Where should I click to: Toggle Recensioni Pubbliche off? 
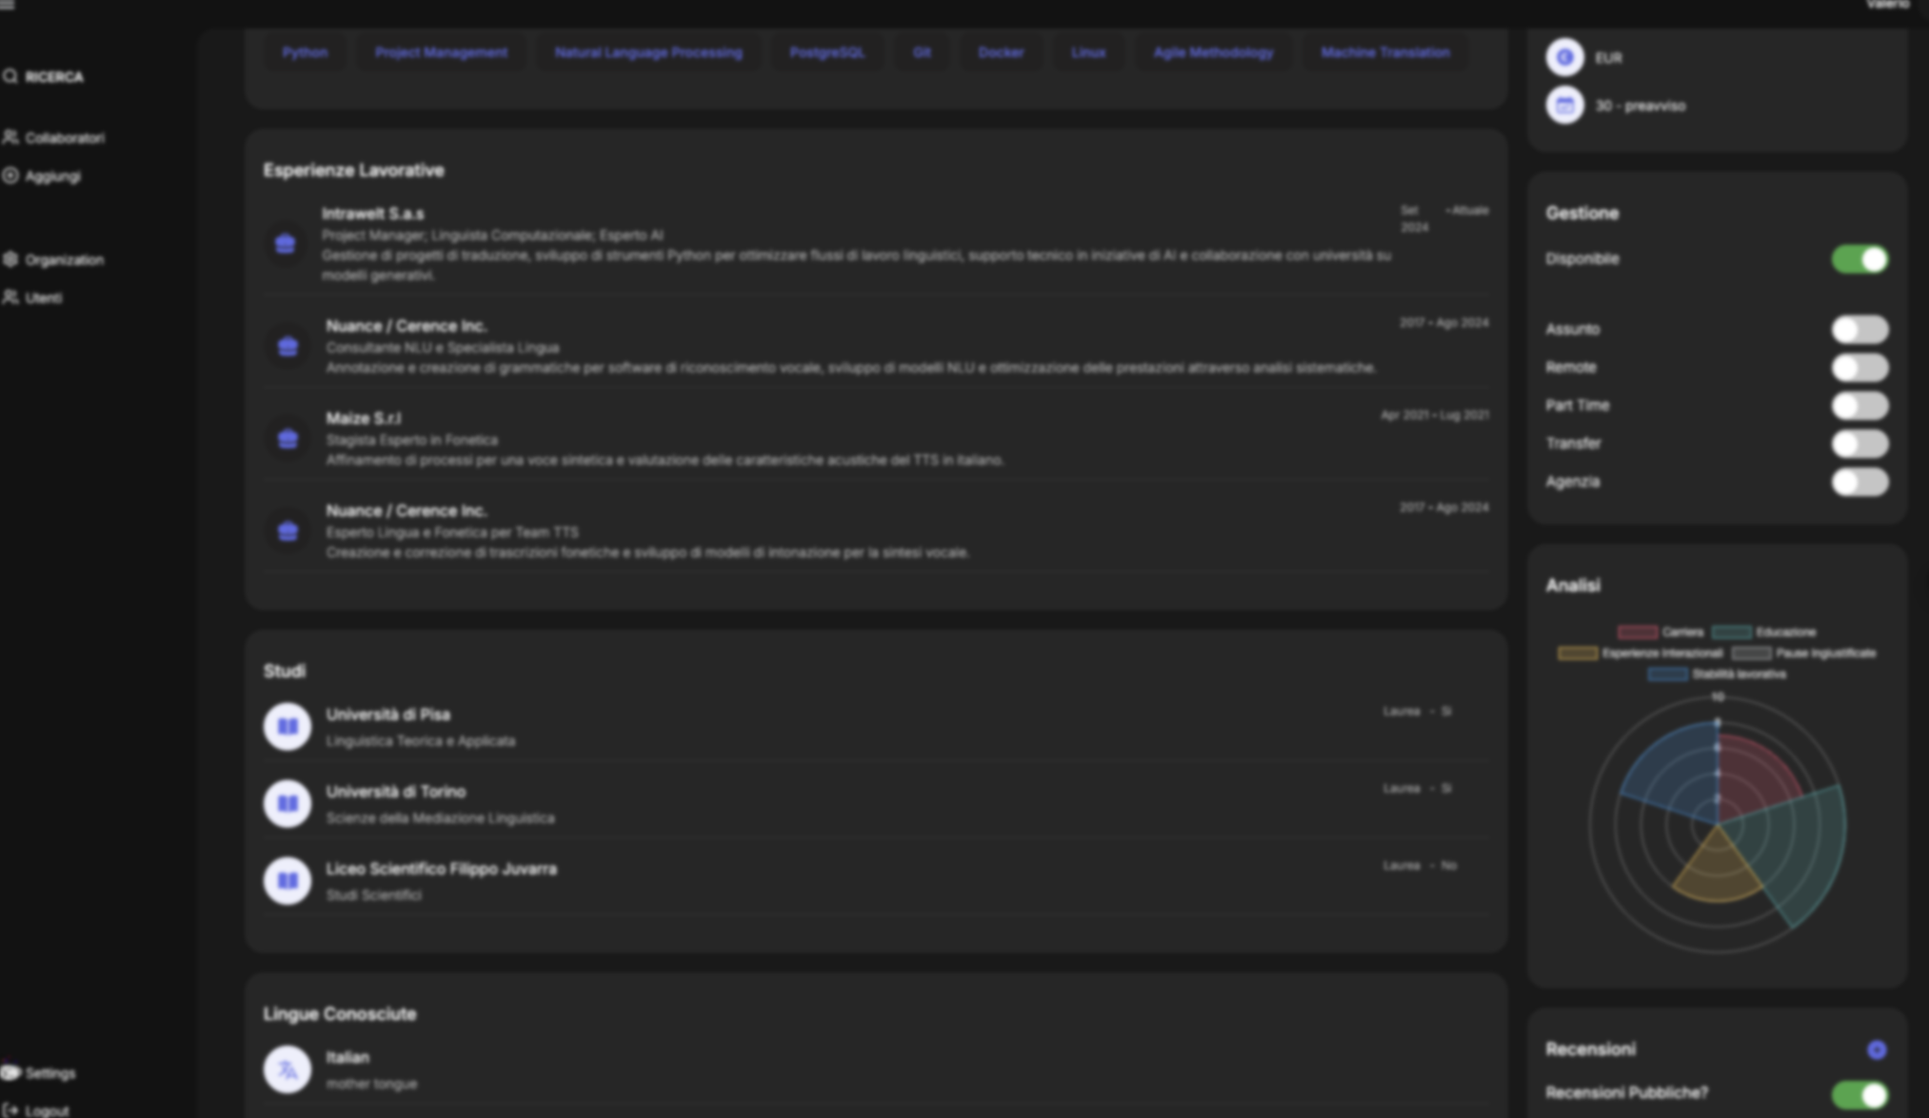click(x=1859, y=1093)
